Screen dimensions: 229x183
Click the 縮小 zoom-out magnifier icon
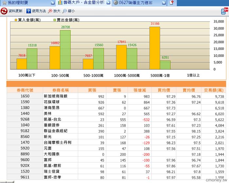(x=64, y=11)
